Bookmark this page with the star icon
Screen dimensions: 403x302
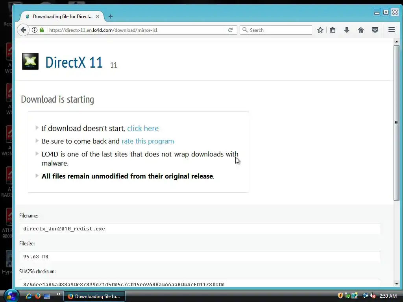[x=320, y=30]
